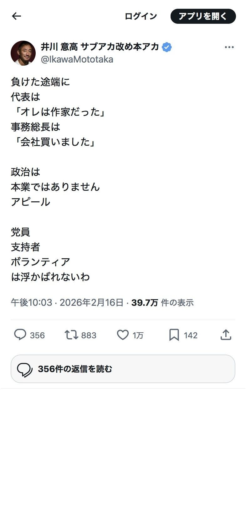246x514 pixels.
Task: Click the ログイン login link
Action: pos(141,16)
